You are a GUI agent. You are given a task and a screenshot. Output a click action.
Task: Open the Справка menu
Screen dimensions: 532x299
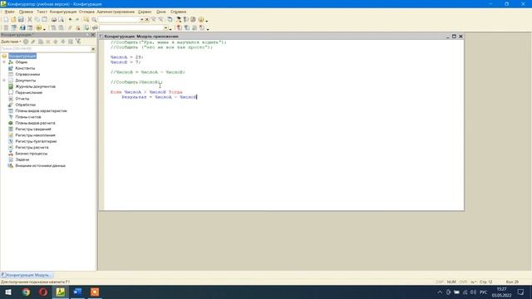point(178,12)
